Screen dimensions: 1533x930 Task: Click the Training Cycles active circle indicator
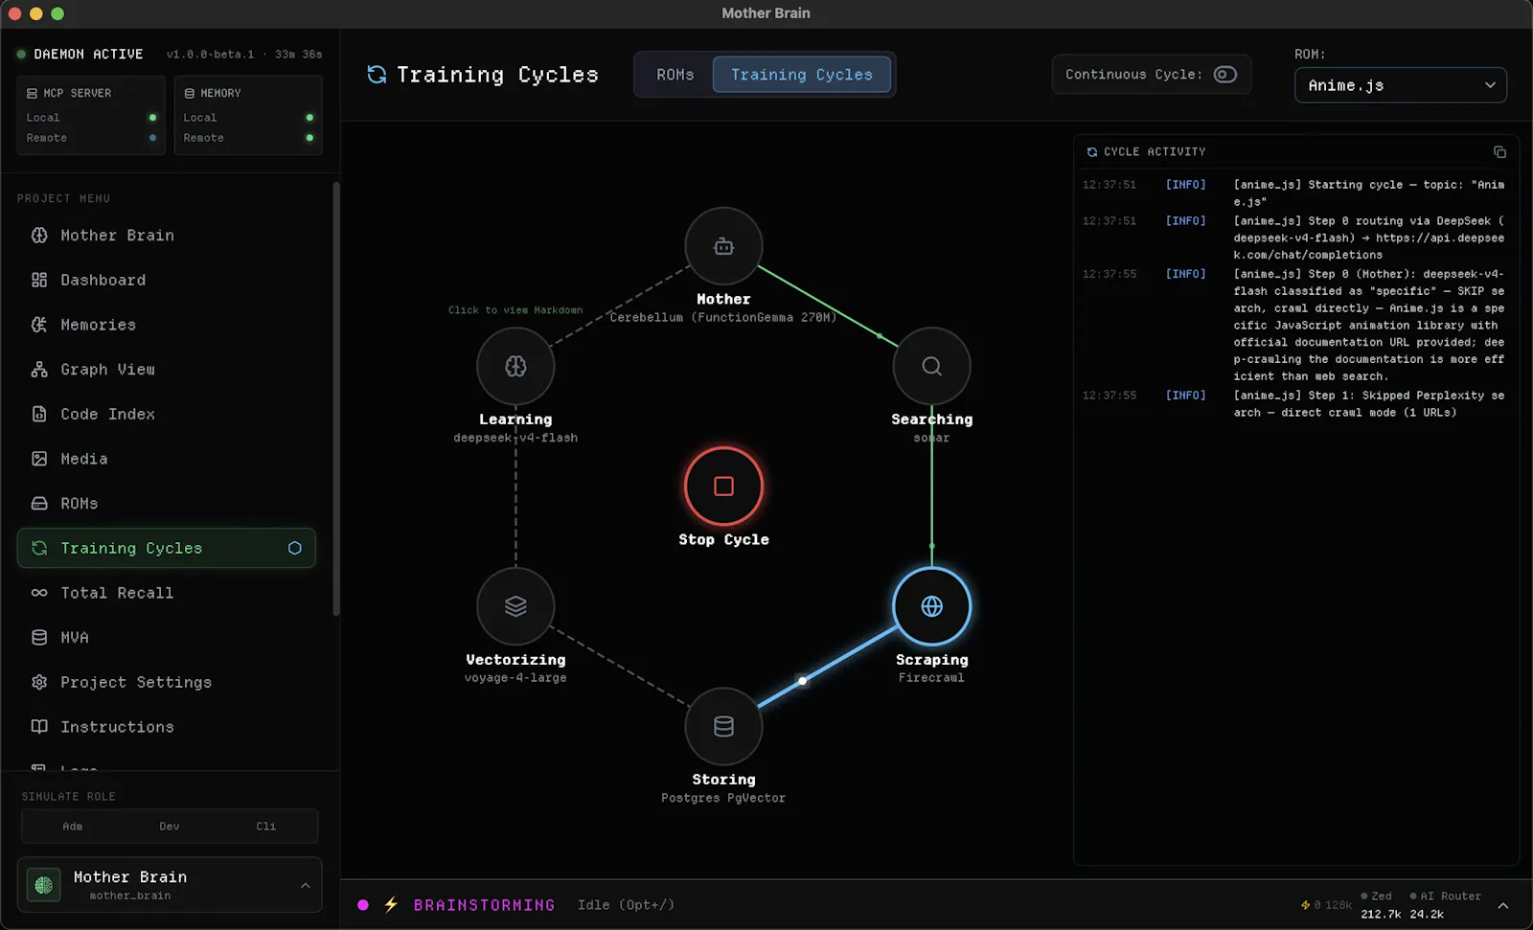tap(294, 548)
